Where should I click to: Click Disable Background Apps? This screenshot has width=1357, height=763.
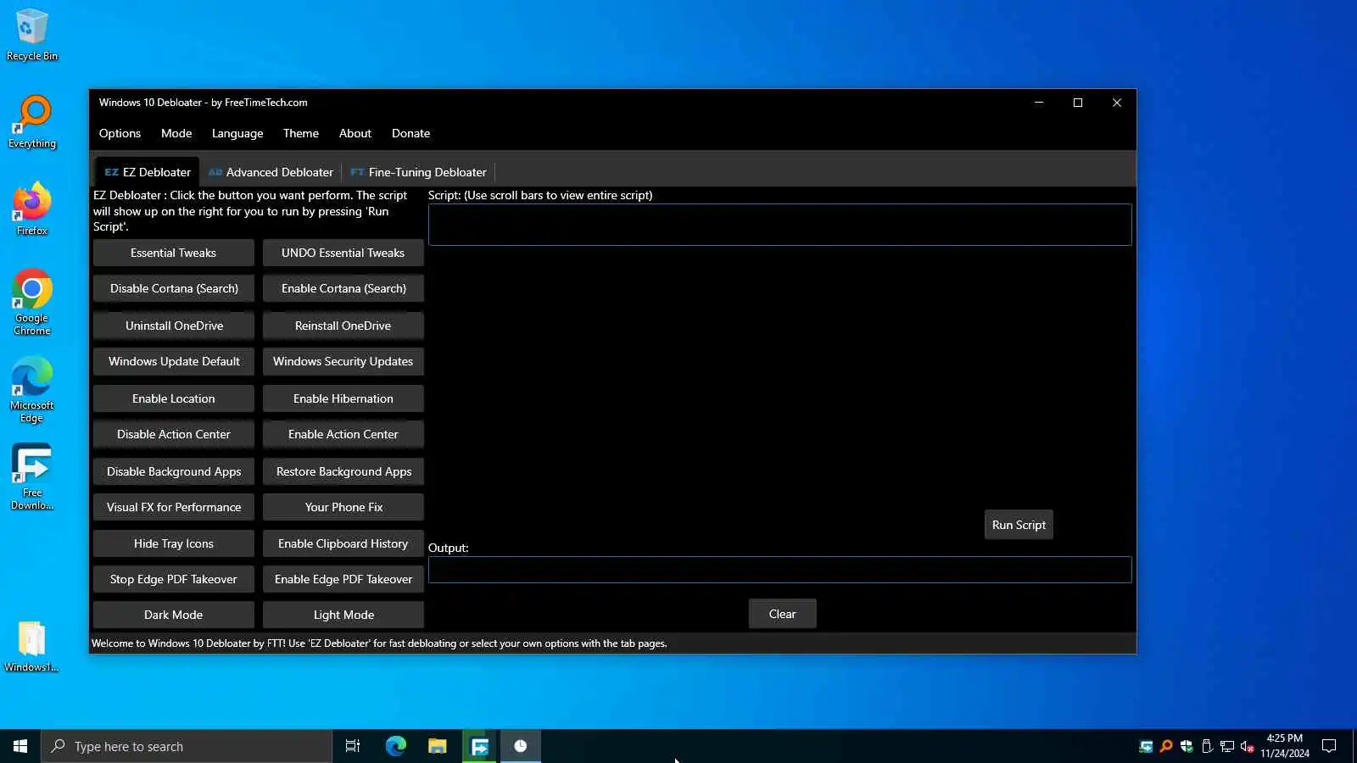pyautogui.click(x=174, y=471)
